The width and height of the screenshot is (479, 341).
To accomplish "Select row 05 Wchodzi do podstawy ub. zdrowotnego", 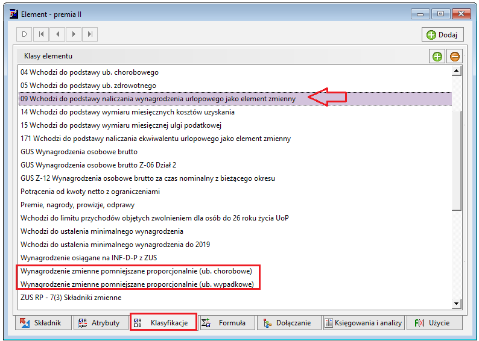I will point(235,86).
